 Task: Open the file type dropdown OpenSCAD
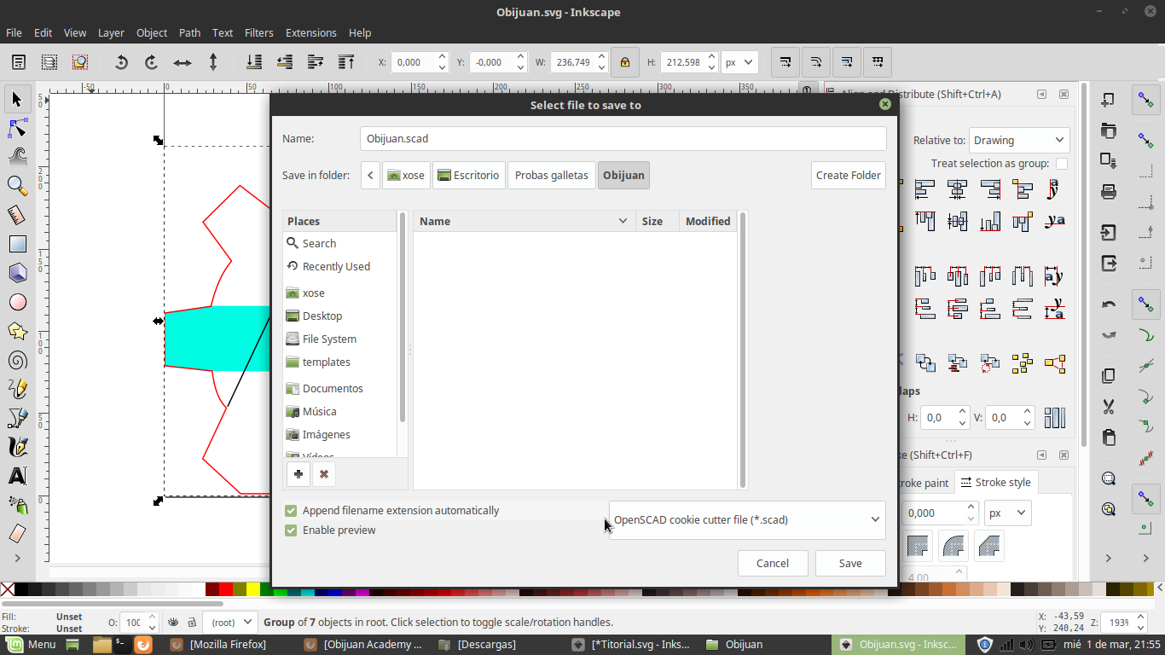tap(747, 519)
